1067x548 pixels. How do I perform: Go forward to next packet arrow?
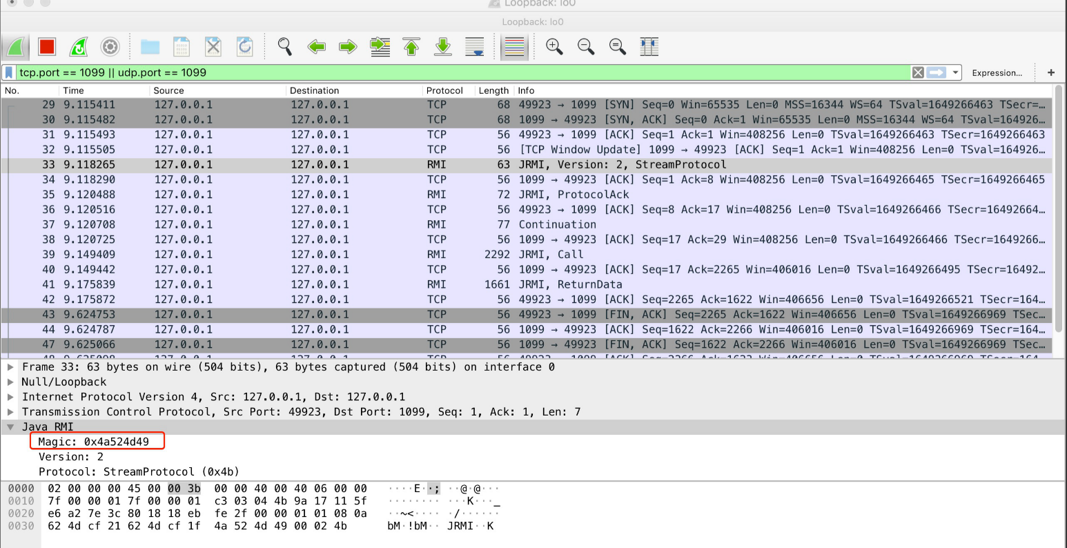pyautogui.click(x=348, y=47)
